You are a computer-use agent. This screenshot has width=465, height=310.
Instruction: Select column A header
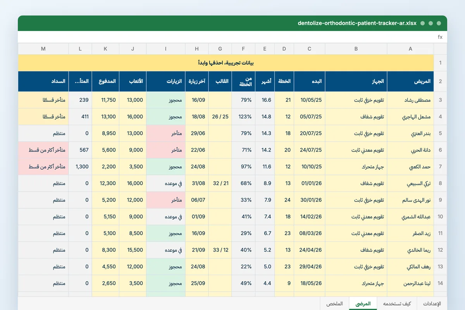click(x=410, y=49)
